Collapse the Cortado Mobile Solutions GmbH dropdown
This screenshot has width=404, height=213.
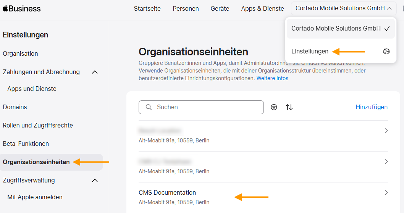point(389,8)
